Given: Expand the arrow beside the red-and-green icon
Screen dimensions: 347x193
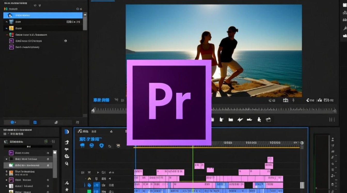Looking at the screenshot, I should (x=7, y=34).
